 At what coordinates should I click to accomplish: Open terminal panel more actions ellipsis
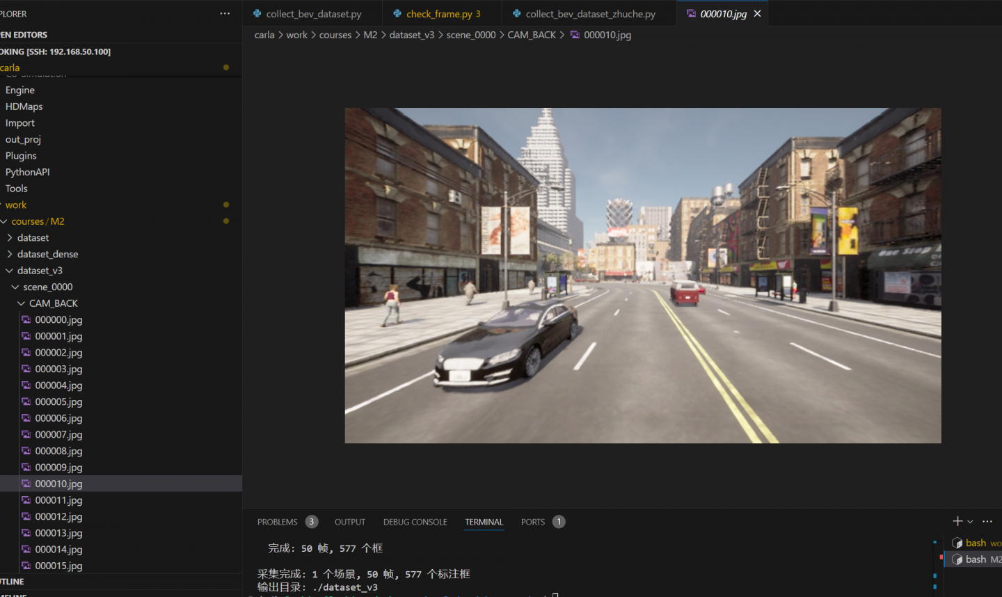[x=987, y=521]
